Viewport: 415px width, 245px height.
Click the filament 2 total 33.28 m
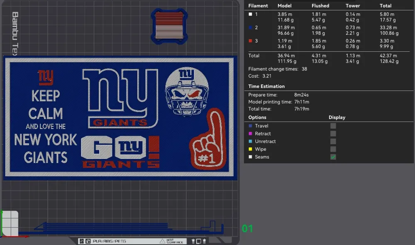pyautogui.click(x=388, y=27)
